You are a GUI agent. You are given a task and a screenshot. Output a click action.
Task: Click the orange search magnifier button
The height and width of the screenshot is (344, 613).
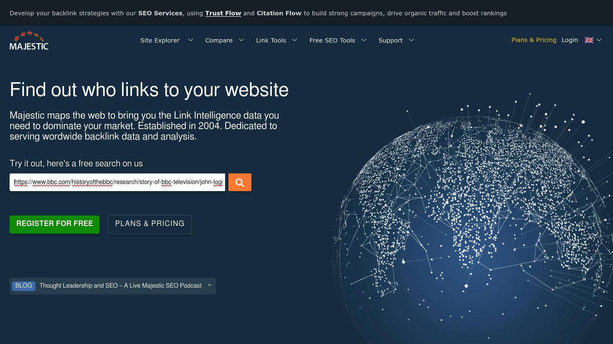coord(240,182)
